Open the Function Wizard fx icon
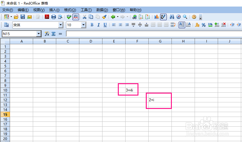242x142 pixels. [x=47, y=34]
